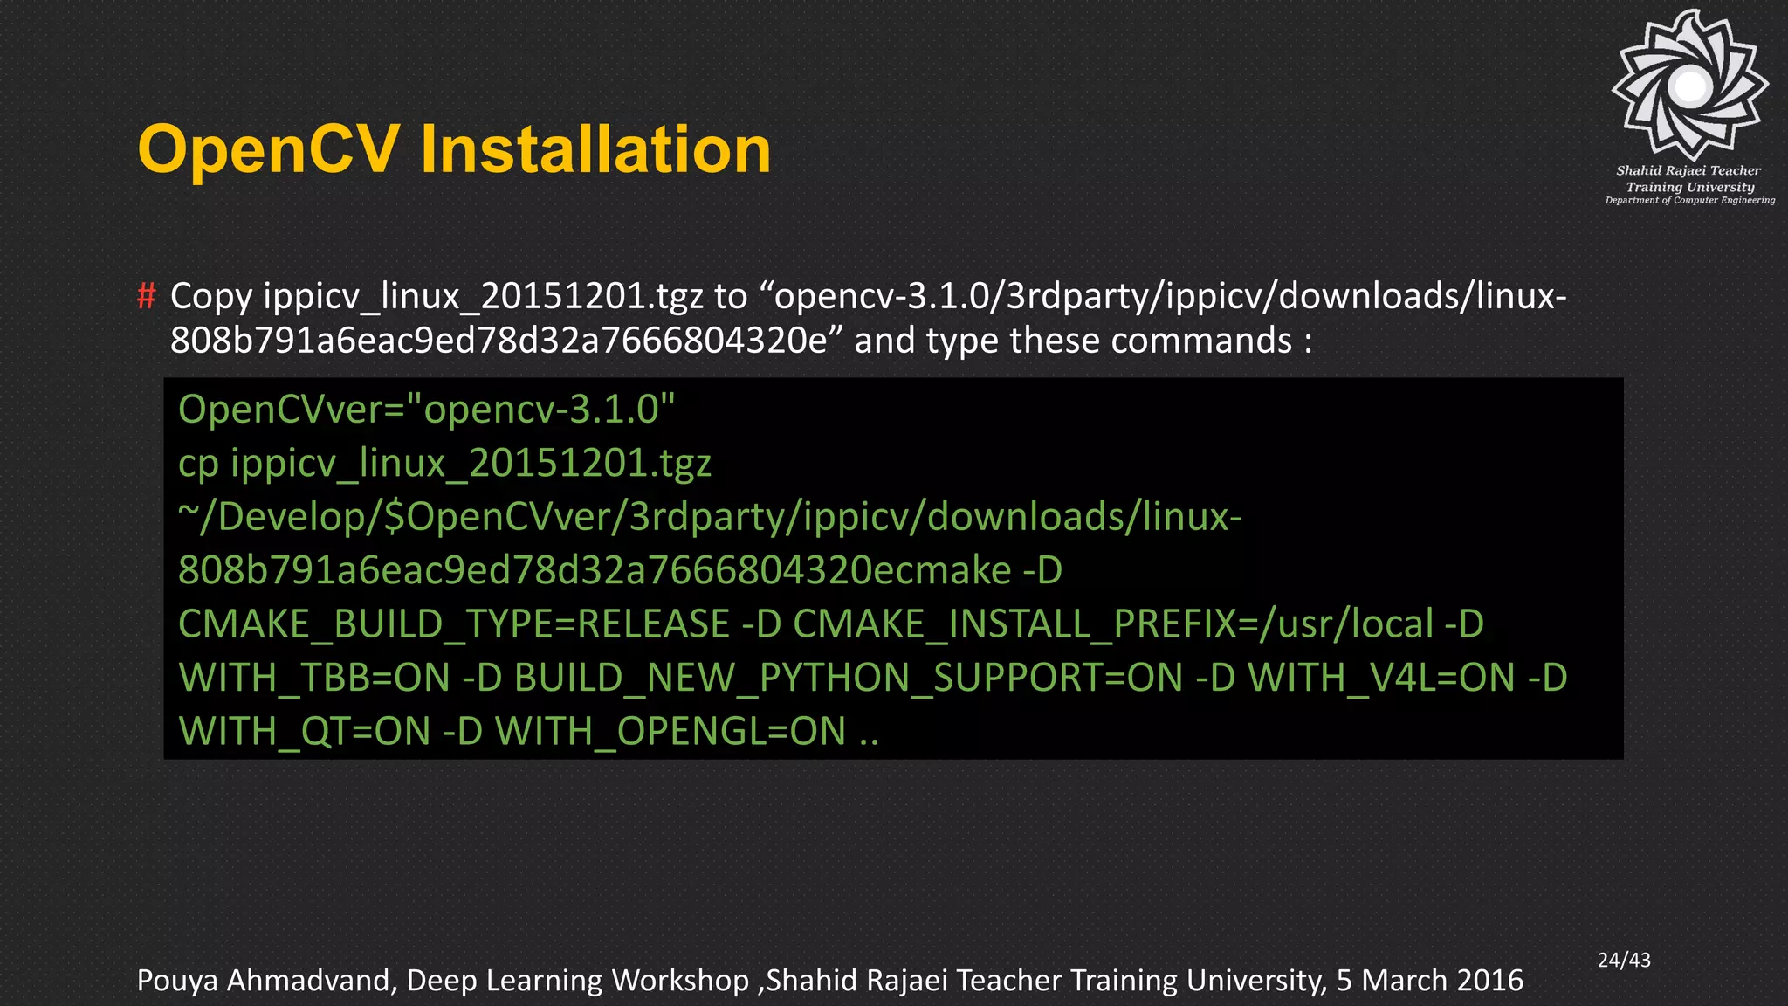Click the line OpenCVver="opencv-3.1.0"
Screen dimensions: 1788x1006
point(427,409)
